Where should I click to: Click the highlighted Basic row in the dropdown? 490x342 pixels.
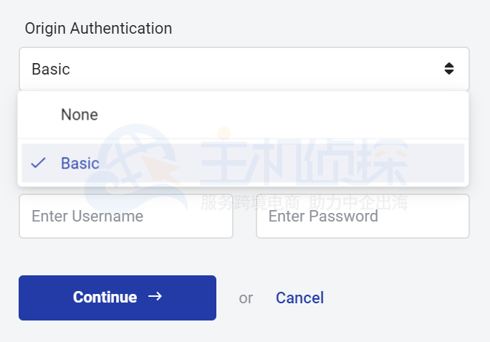(244, 163)
